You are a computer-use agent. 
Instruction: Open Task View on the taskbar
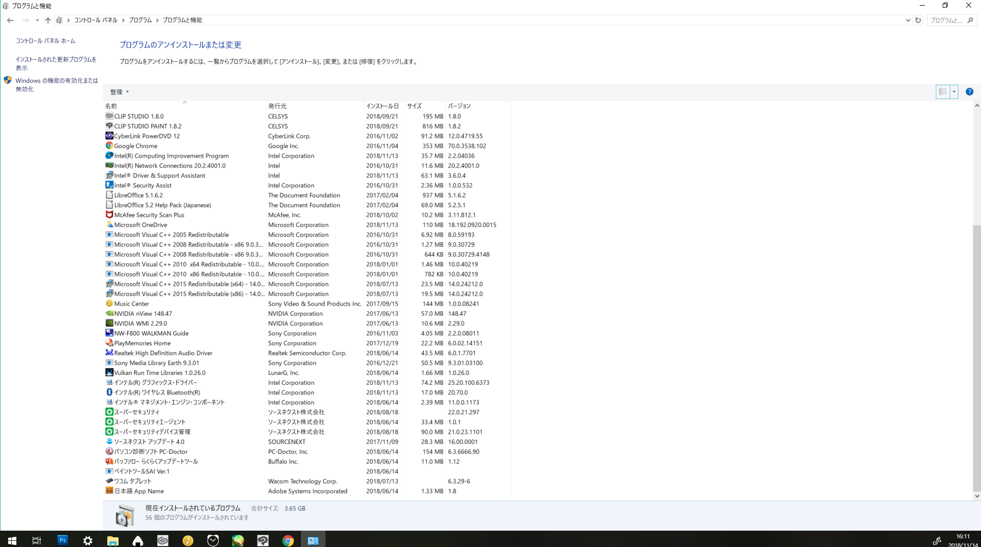pyautogui.click(x=37, y=540)
